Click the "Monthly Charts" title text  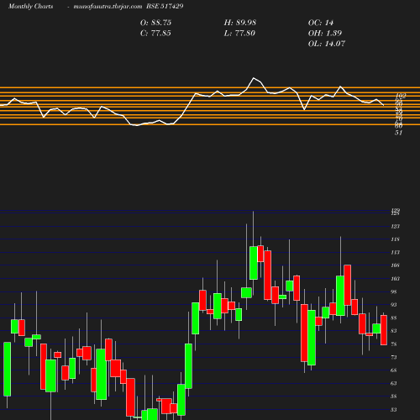(x=31, y=6)
